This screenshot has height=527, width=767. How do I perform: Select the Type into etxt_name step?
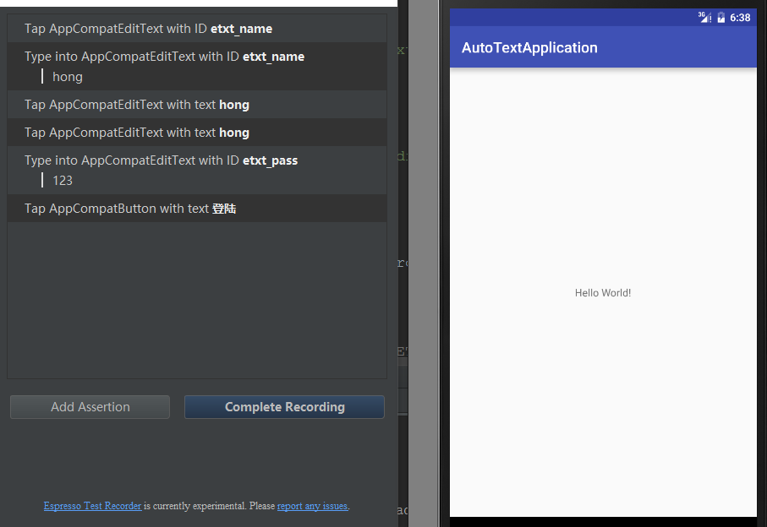pyautogui.click(x=164, y=57)
